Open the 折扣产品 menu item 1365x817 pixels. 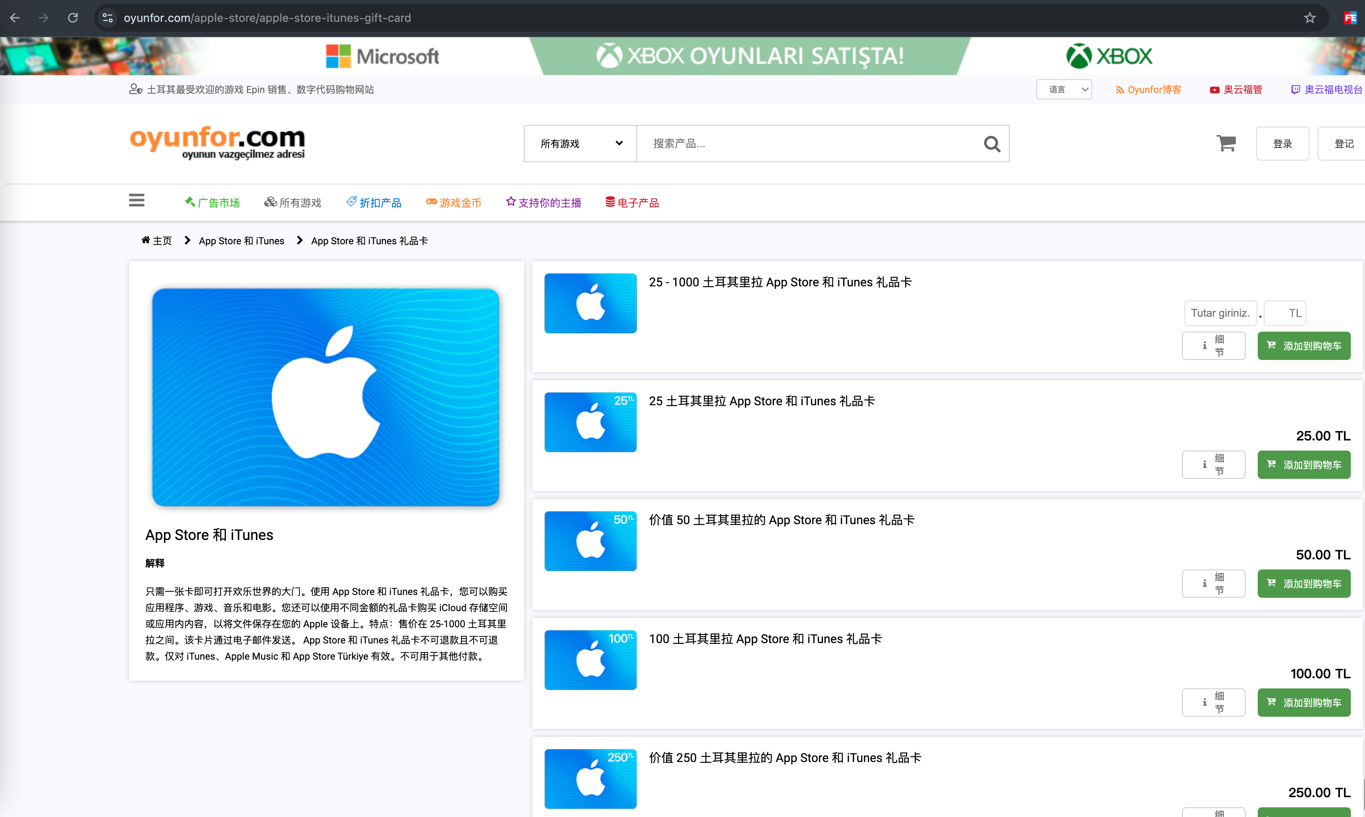click(x=374, y=203)
